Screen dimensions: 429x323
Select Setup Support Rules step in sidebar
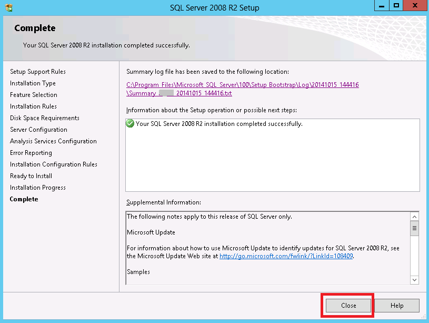pos(38,72)
